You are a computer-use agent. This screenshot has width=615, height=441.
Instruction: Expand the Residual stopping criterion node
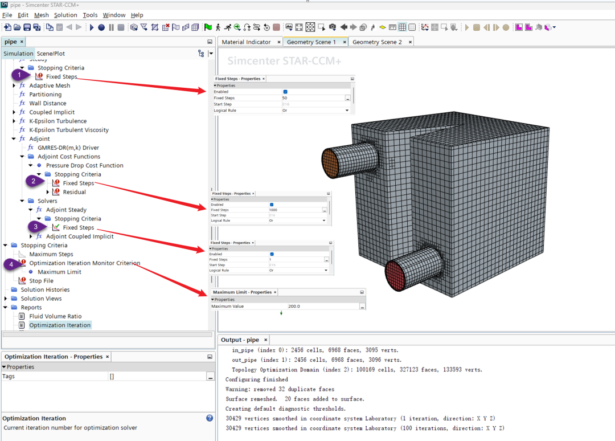pos(48,192)
